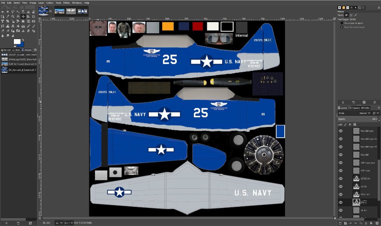Open Images dock tab configuration menu
The image size is (381, 226).
tap(35, 50)
